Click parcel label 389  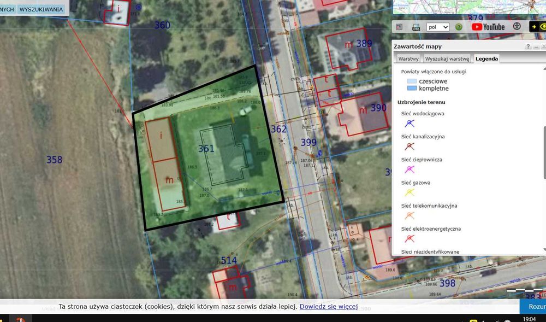coord(364,44)
